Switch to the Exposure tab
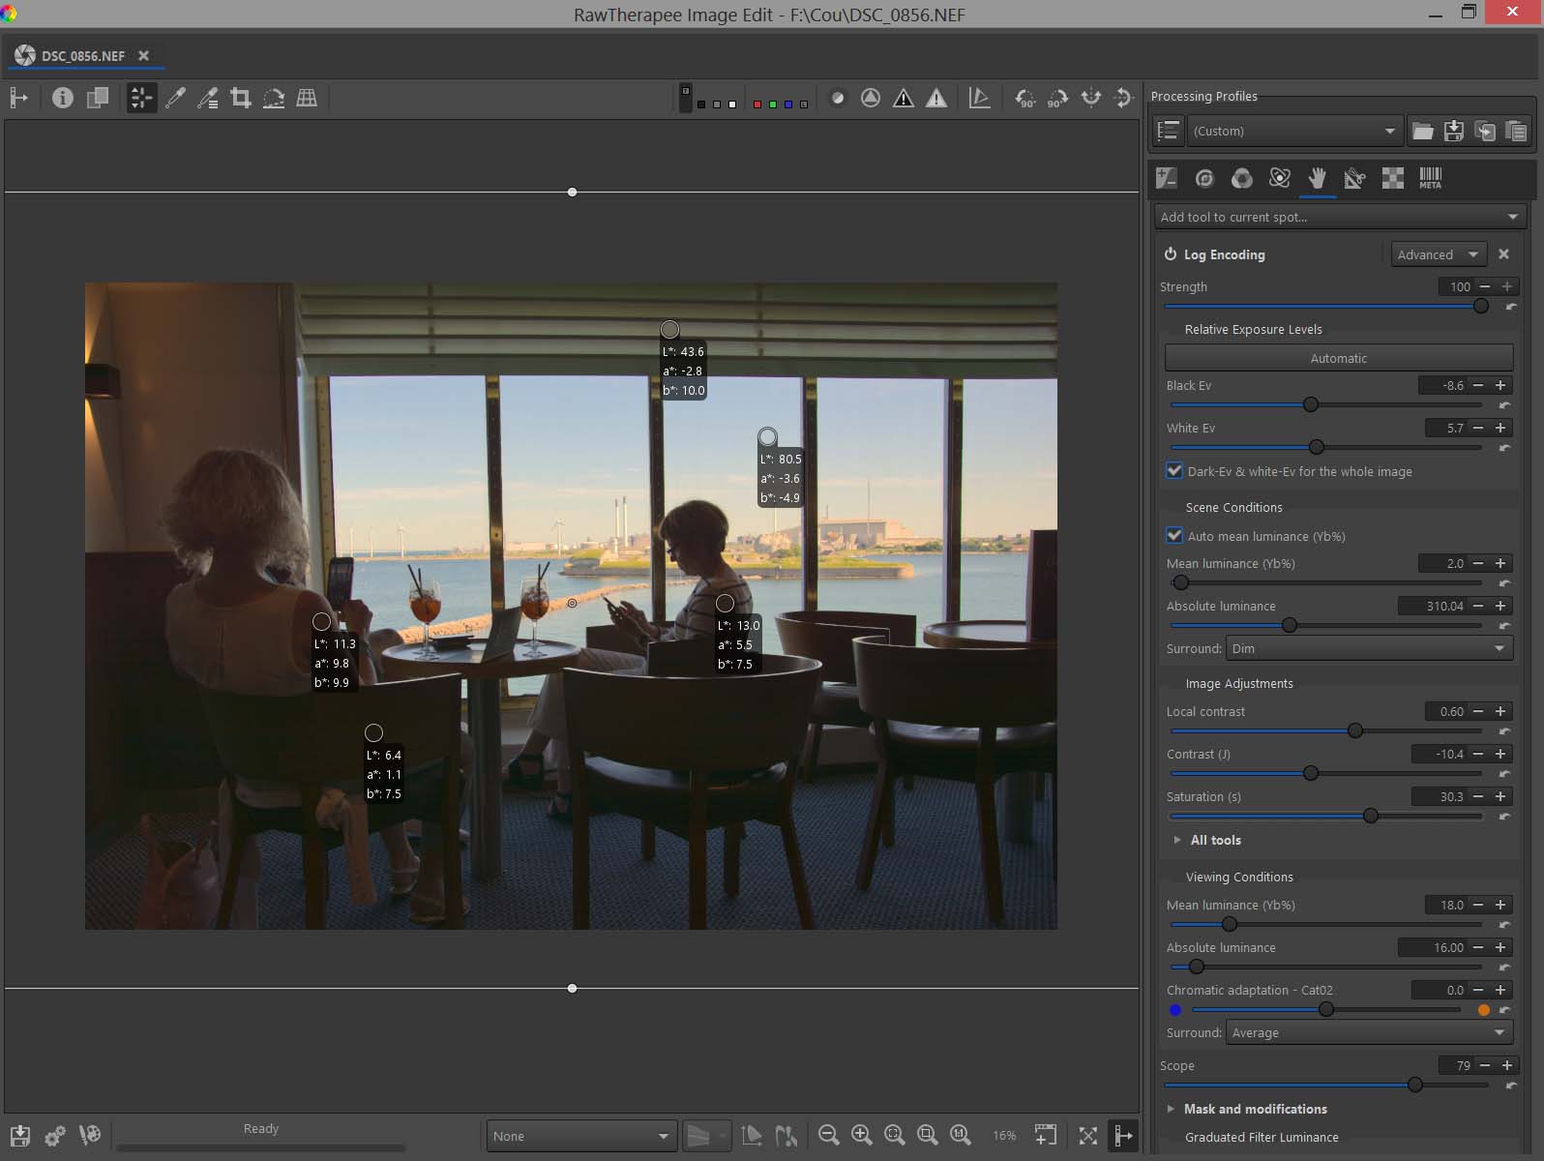 pos(1167,178)
